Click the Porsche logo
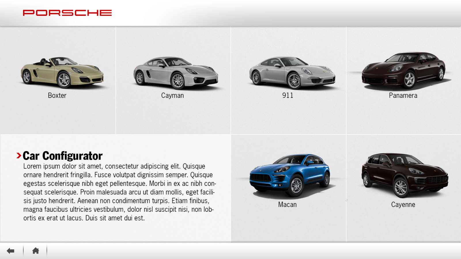The width and height of the screenshot is (461, 259). click(67, 13)
